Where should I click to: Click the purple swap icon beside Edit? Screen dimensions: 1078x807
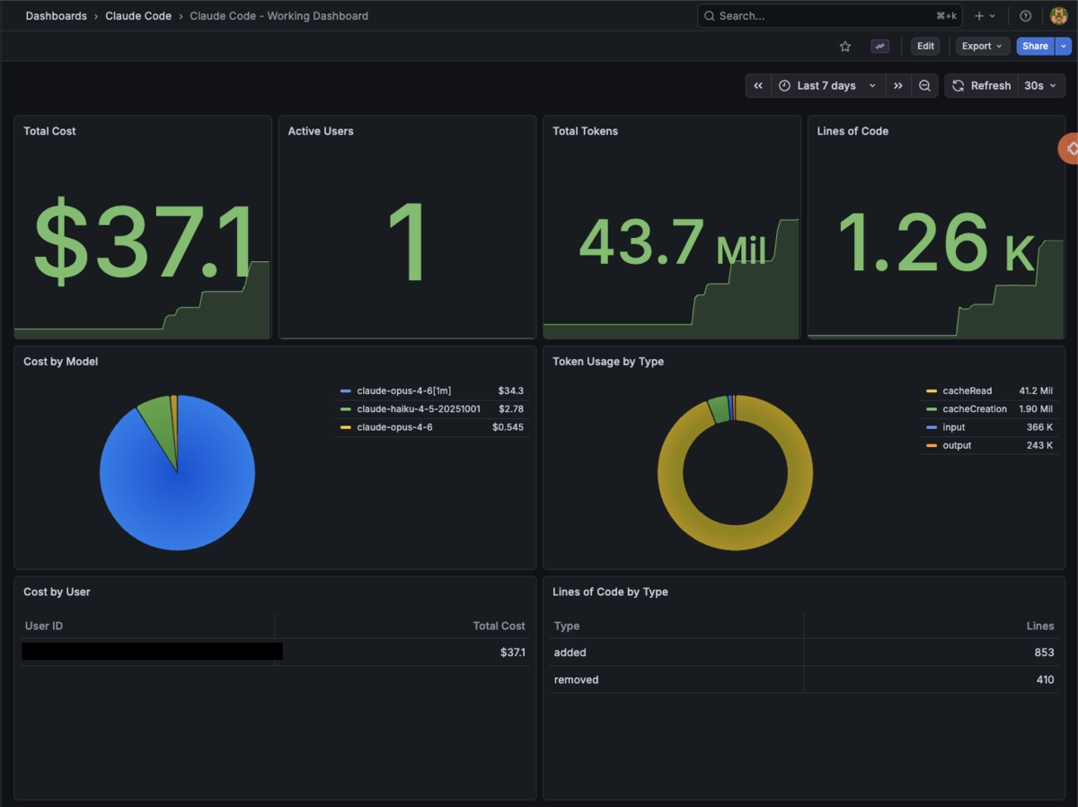[880, 46]
